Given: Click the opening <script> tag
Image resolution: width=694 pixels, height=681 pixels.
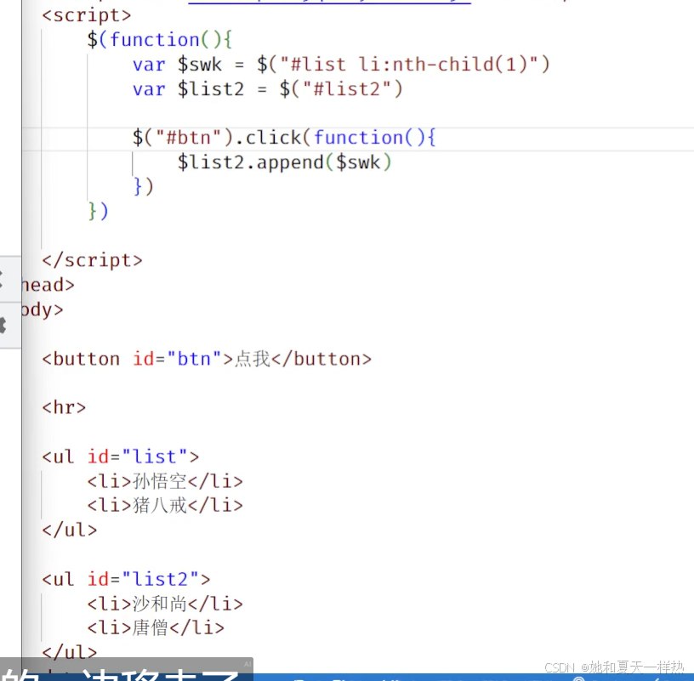Looking at the screenshot, I should (87, 16).
